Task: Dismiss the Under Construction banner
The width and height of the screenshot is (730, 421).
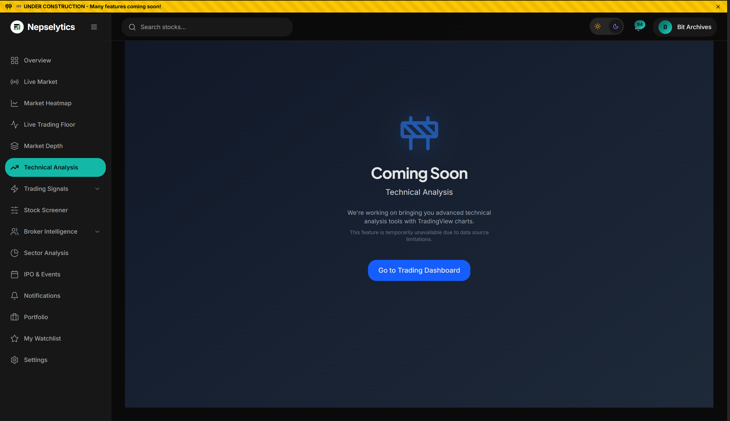Action: click(x=718, y=7)
